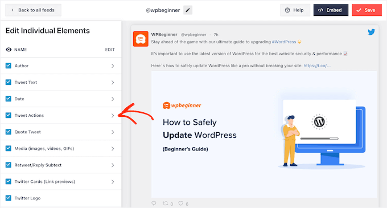This screenshot has width=387, height=208.
Task: Toggle the Tweet Actions checkbox
Action: [9, 115]
